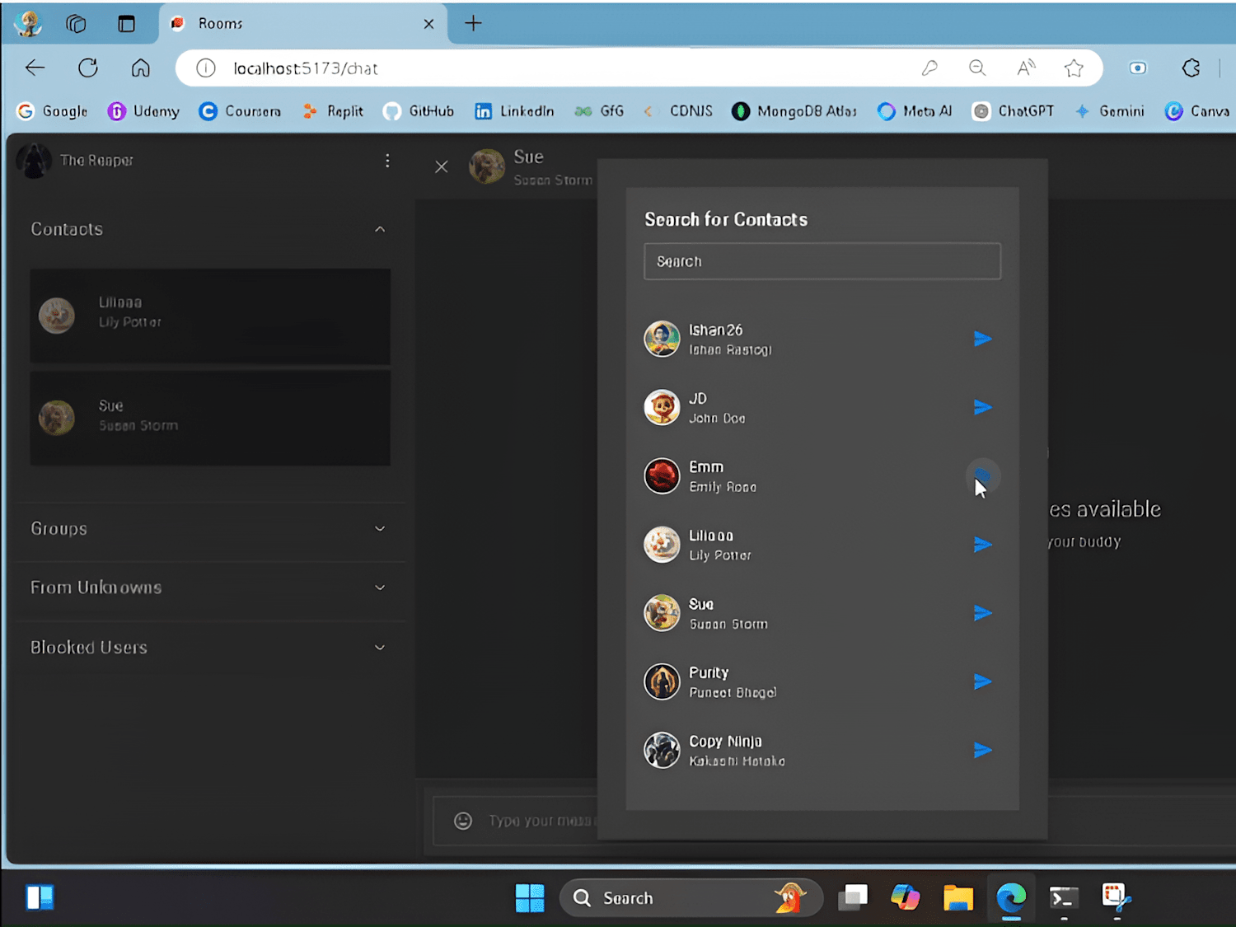
Task: Open Copilot from taskbar
Action: 906,898
